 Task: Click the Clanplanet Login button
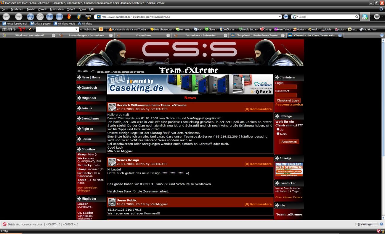pyautogui.click(x=288, y=100)
